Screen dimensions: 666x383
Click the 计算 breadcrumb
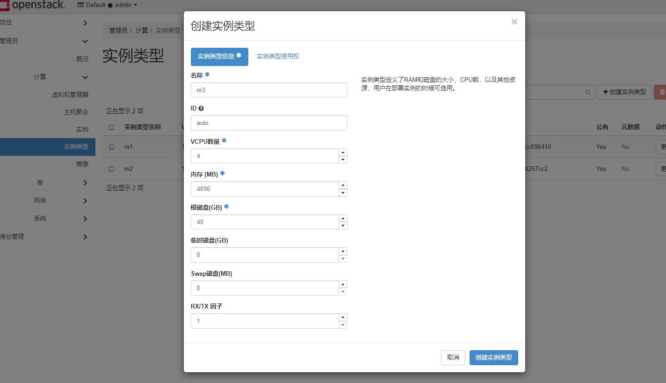point(142,30)
